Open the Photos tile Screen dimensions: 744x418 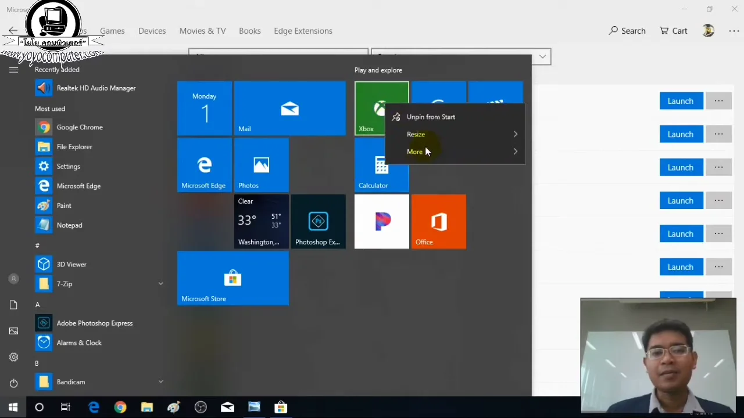point(261,164)
